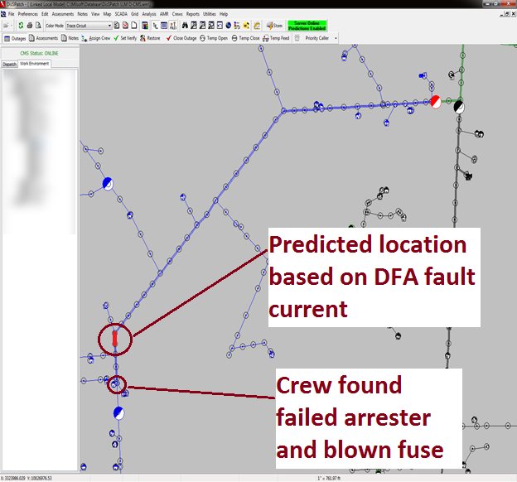Click the binoculars find icon
The image size is (517, 482).
(185, 26)
